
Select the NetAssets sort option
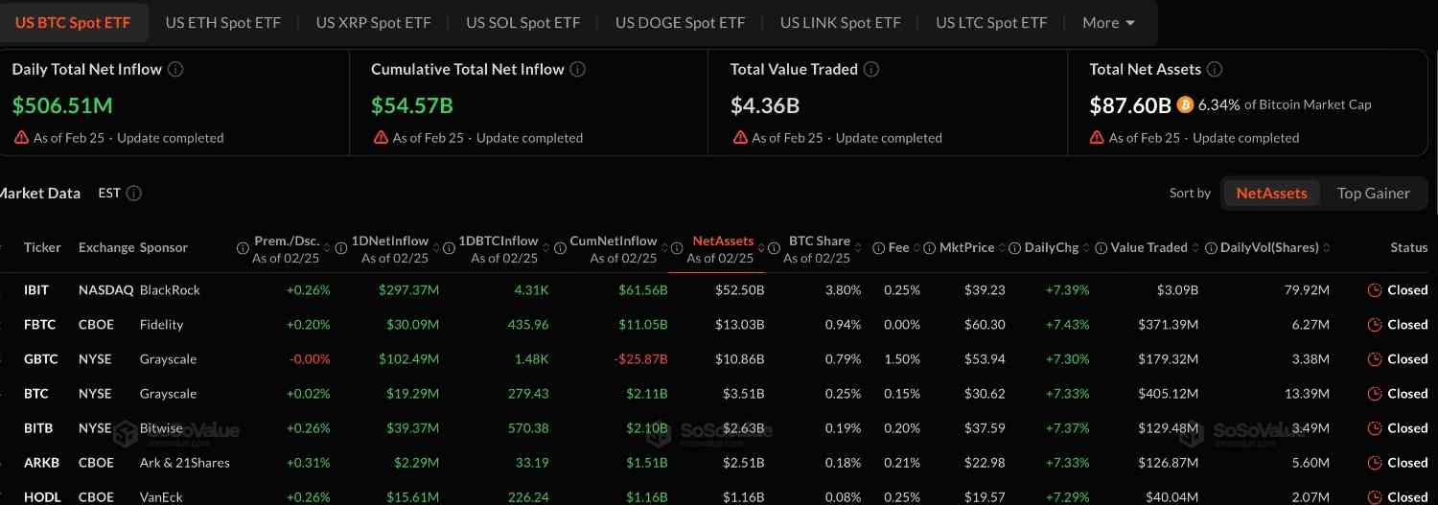pyautogui.click(x=1271, y=194)
